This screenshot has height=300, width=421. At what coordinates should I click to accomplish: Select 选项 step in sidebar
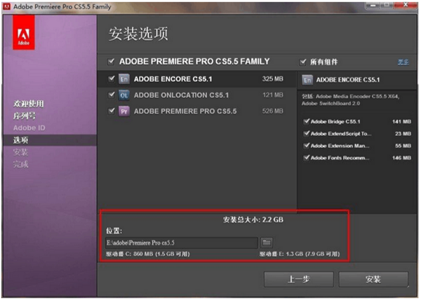tap(20, 140)
